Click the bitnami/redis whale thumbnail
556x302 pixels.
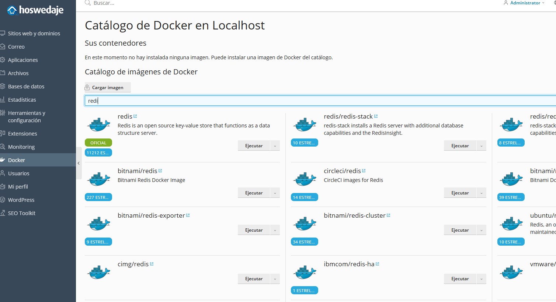98,179
